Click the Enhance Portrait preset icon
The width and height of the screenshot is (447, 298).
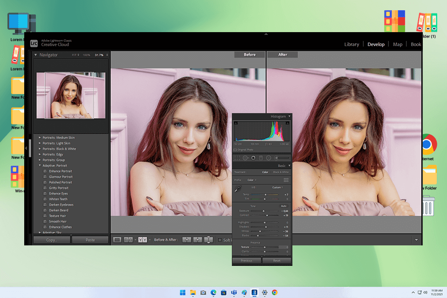pyautogui.click(x=45, y=171)
